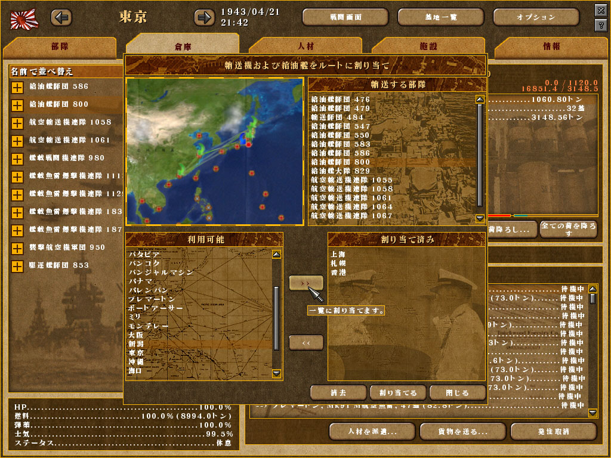Click the << remove-from-list arrow button

[306, 342]
